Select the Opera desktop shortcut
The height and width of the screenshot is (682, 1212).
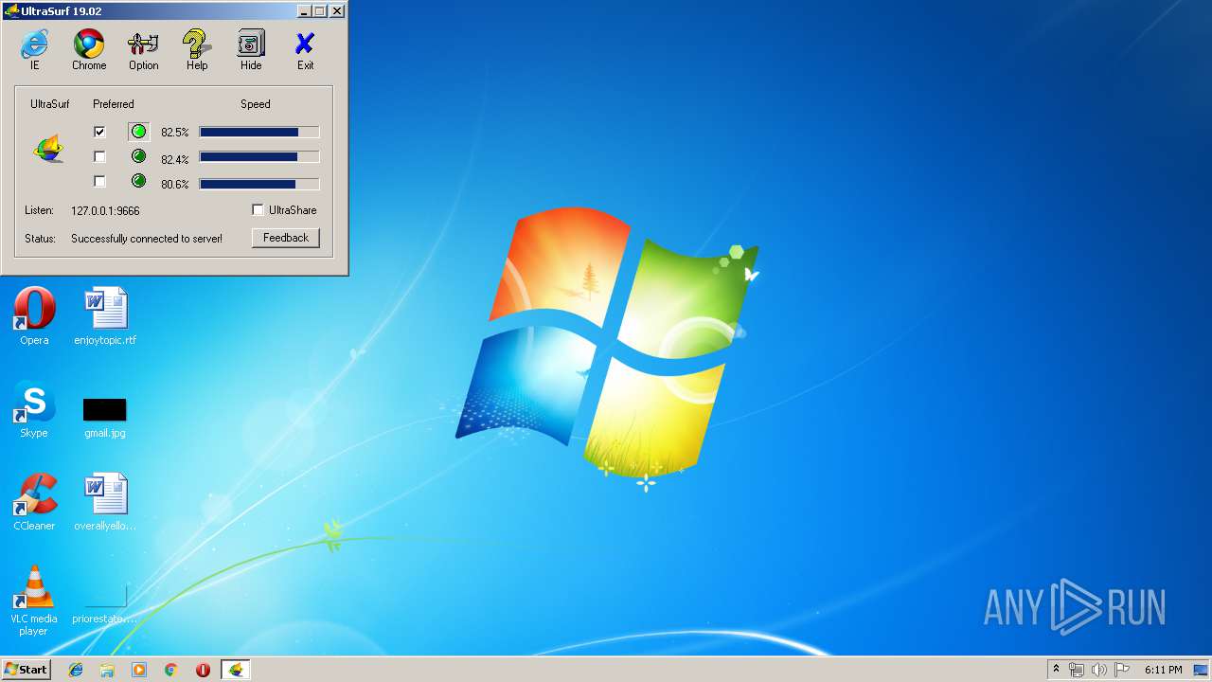pos(34,316)
